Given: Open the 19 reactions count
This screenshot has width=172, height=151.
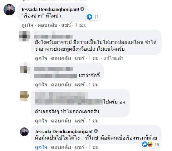Looking at the screenshot, I should (157, 145).
